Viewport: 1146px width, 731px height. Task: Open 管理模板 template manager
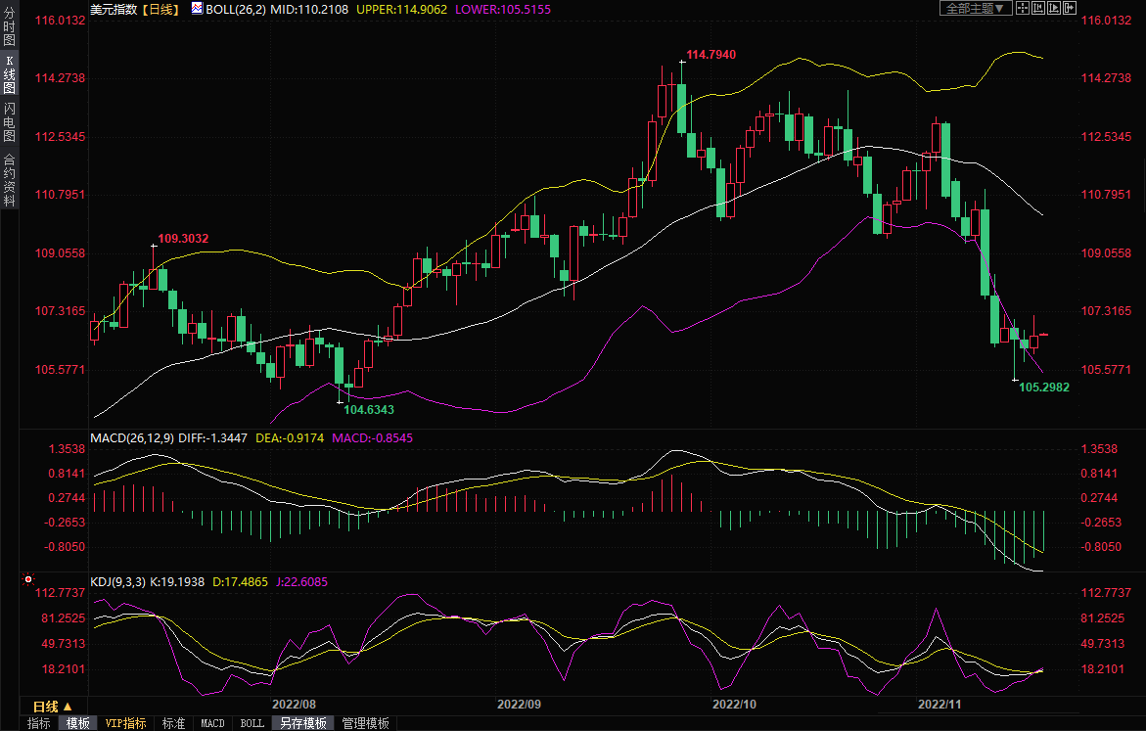pyautogui.click(x=365, y=723)
